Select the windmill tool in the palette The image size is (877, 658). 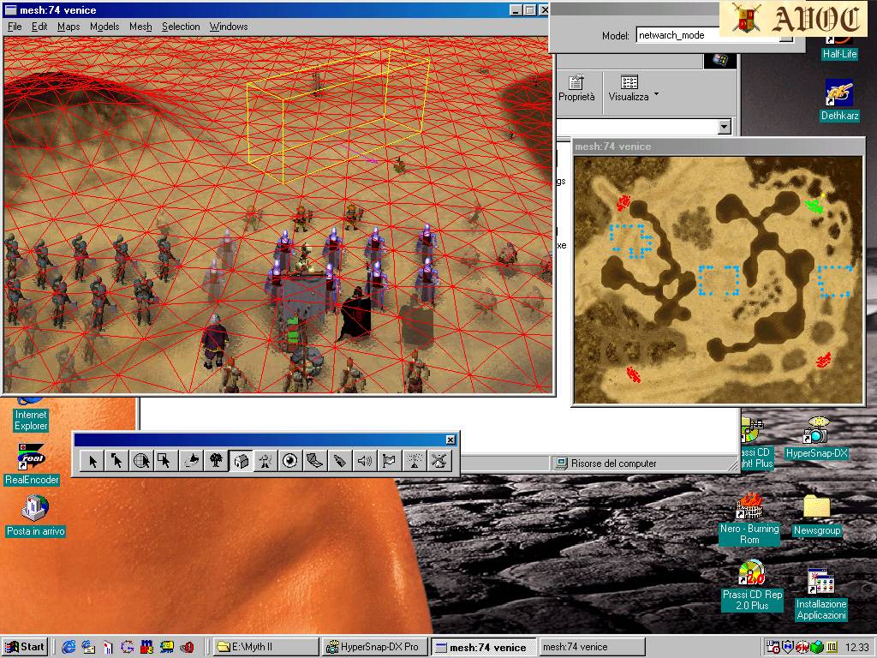439,460
